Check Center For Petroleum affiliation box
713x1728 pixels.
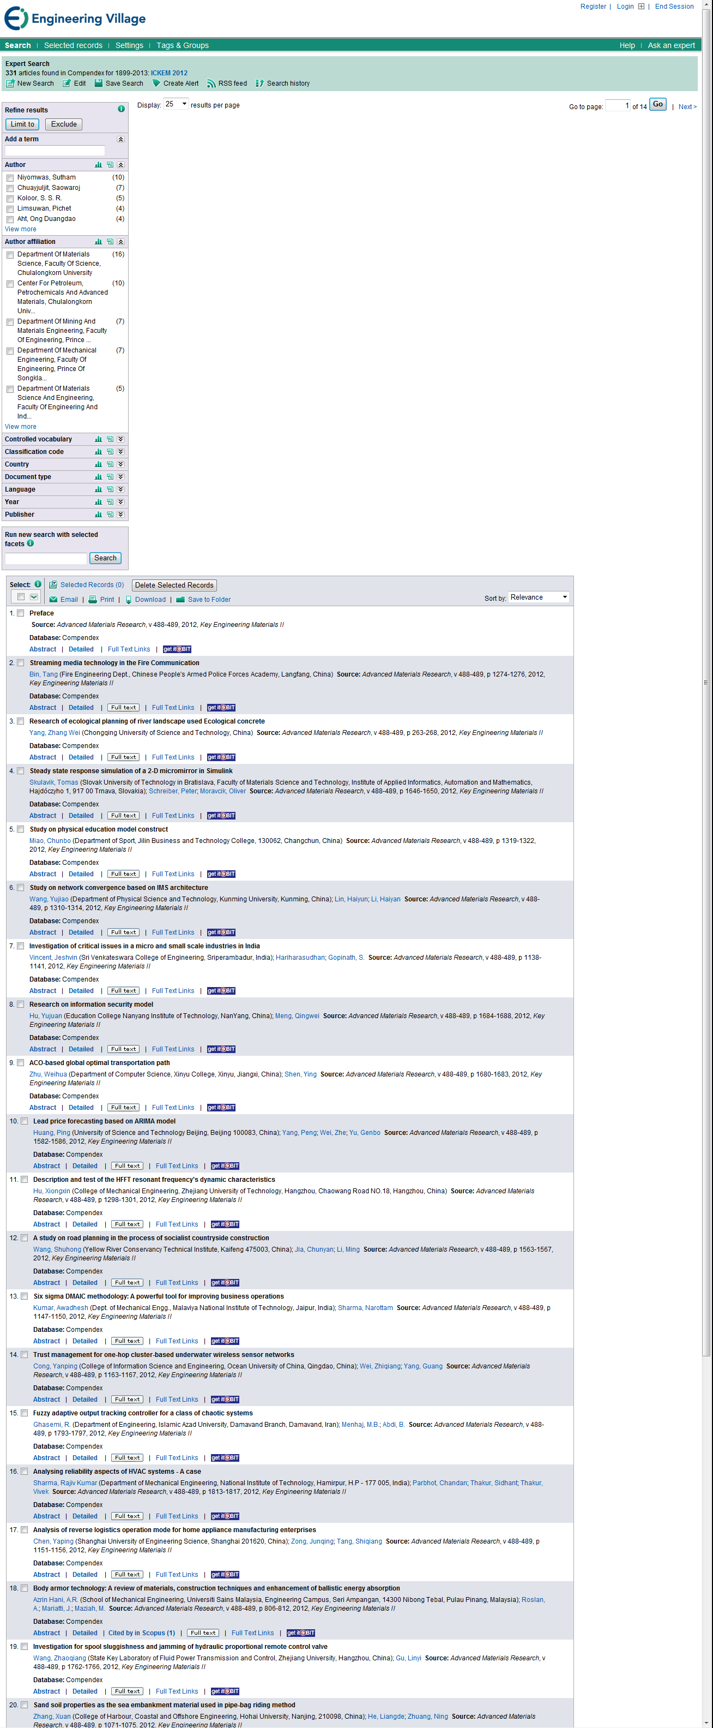pos(10,284)
